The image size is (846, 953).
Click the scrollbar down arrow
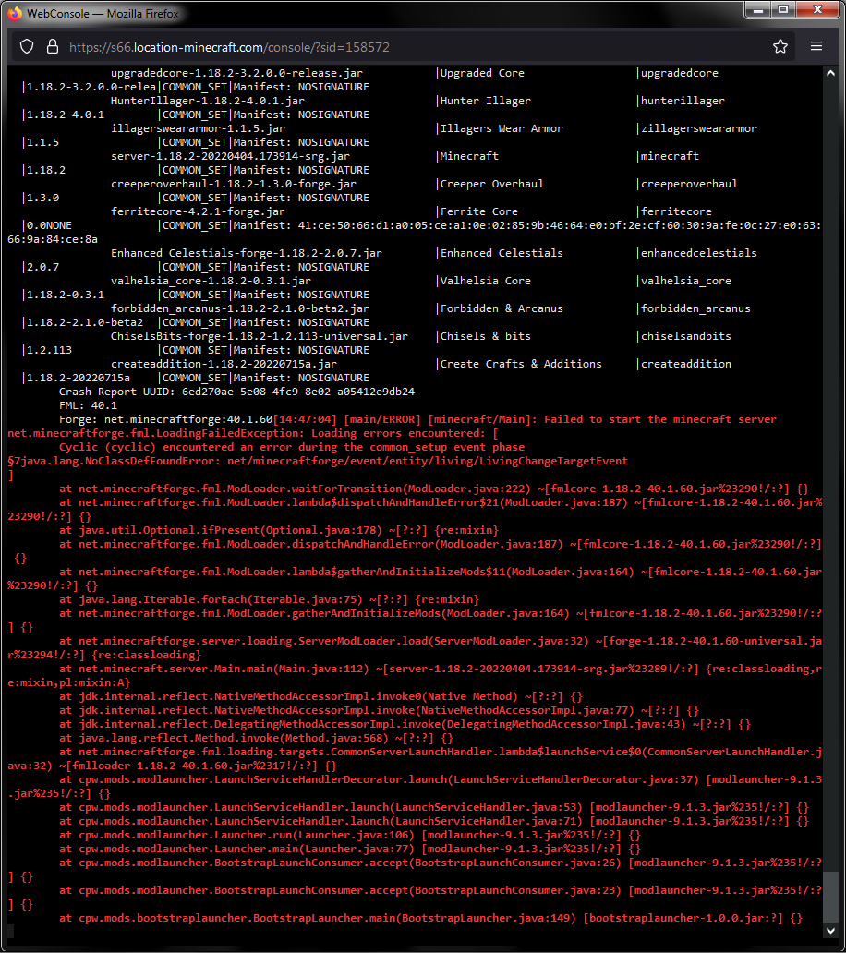830,931
